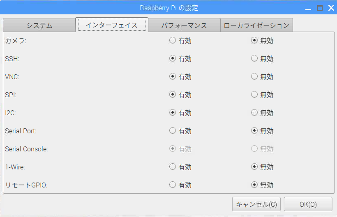Confirm settings with the OK(O) button

pos(308,204)
